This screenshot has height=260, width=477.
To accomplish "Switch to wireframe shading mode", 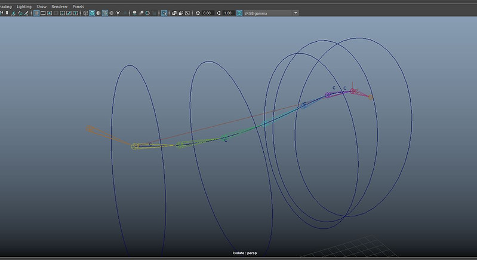I will pyautogui.click(x=85, y=13).
